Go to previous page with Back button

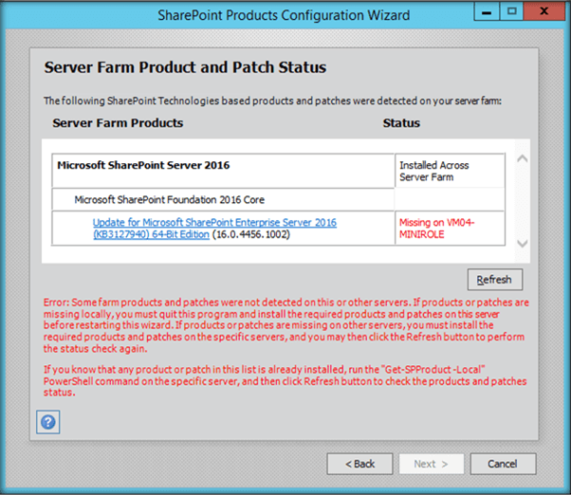359,464
